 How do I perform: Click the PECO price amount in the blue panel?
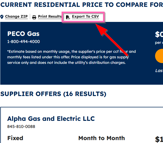pyautogui.click(x=159, y=35)
